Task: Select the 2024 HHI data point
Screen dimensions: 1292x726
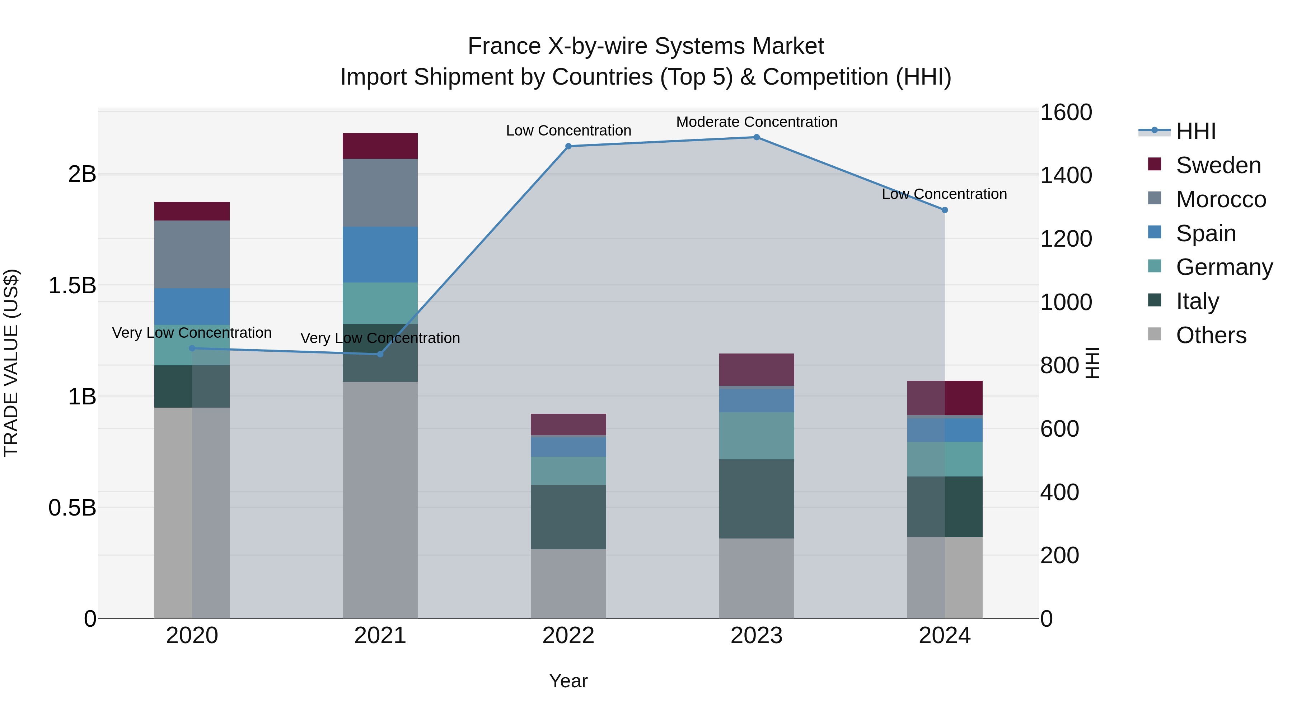Action: click(x=945, y=210)
